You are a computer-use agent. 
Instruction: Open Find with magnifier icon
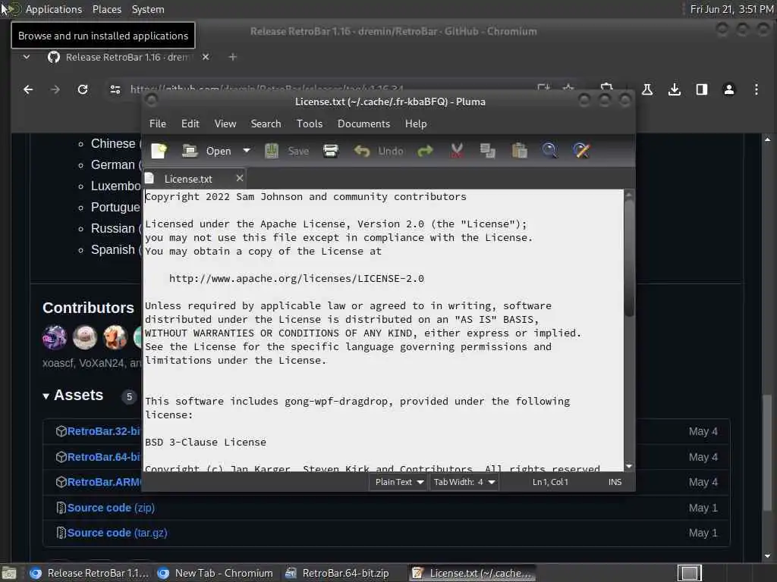549,151
